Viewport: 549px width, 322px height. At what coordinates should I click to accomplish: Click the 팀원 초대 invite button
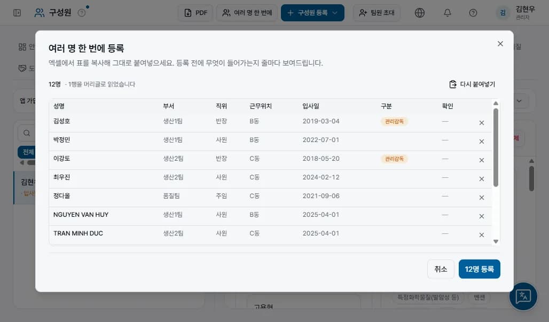click(377, 13)
